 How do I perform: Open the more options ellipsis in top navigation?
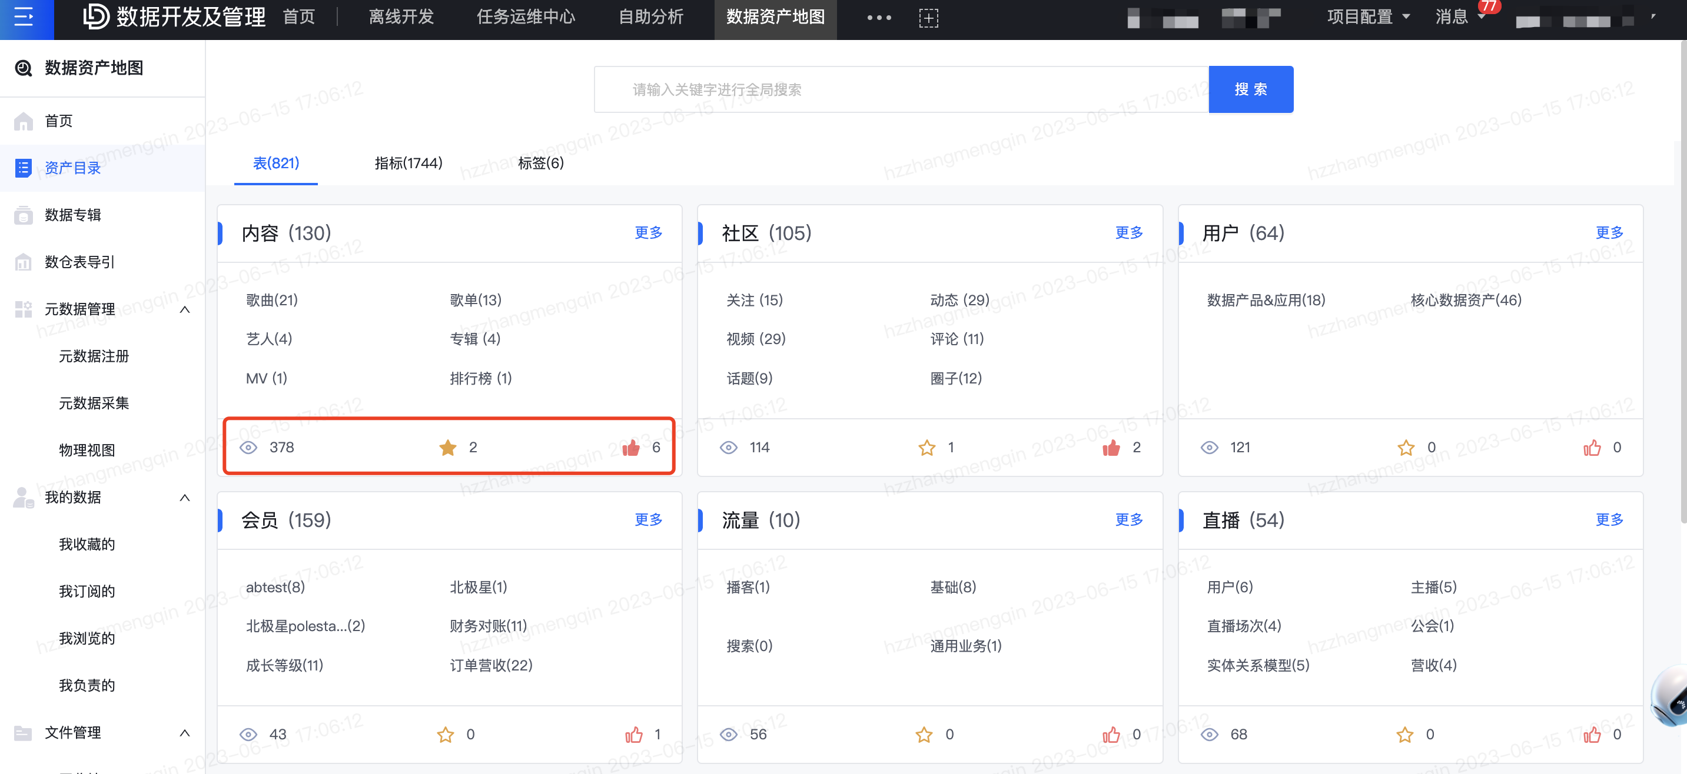coord(879,18)
